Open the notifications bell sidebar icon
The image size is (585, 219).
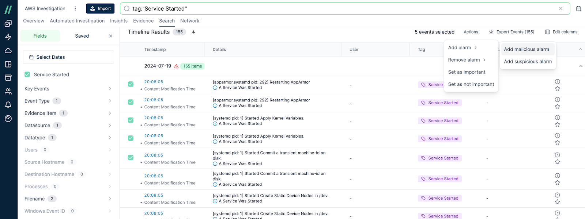coord(8,105)
